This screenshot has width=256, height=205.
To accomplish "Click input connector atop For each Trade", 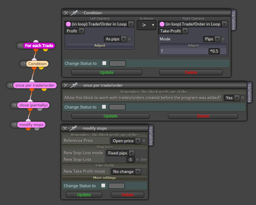I will tap(36, 42).
